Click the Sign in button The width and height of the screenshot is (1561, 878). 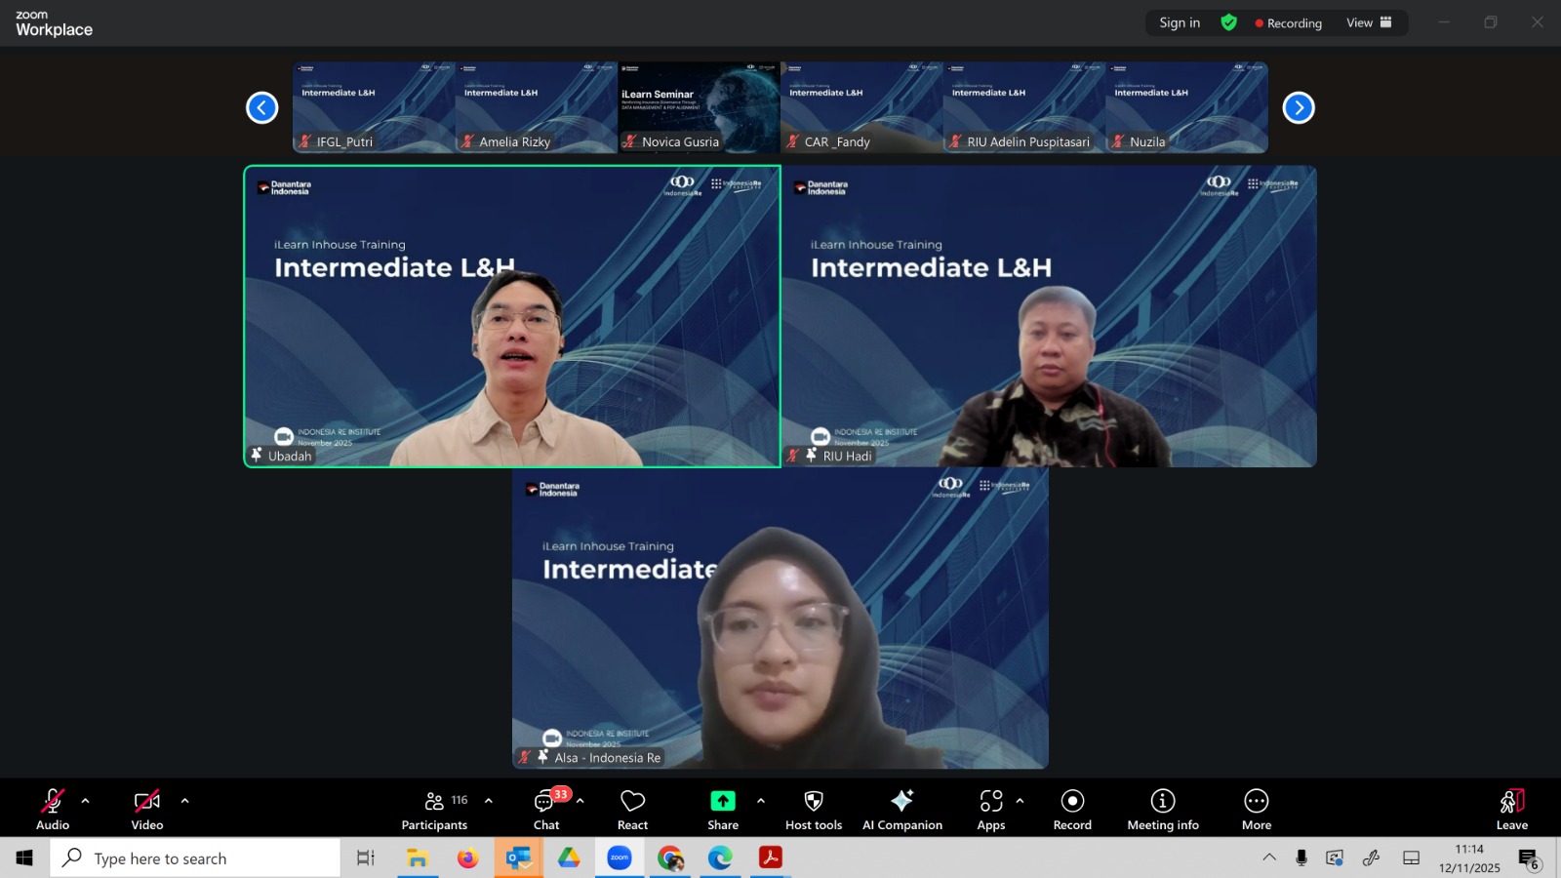pyautogui.click(x=1180, y=22)
